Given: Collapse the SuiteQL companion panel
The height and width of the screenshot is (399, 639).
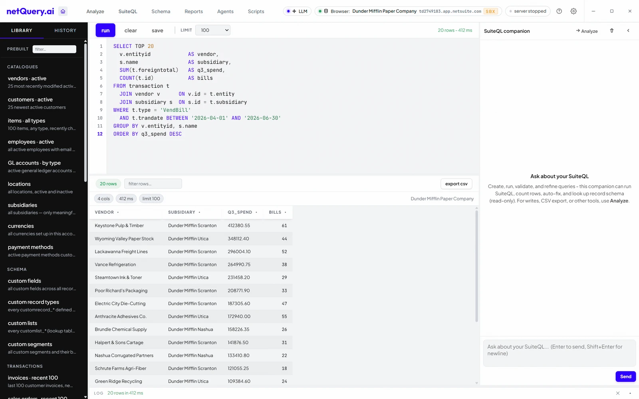Looking at the screenshot, I should (628, 31).
